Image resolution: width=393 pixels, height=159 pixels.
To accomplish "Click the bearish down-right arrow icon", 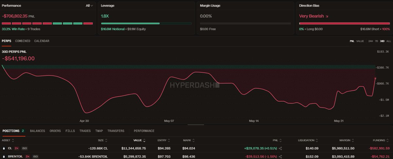I will [327, 16].
